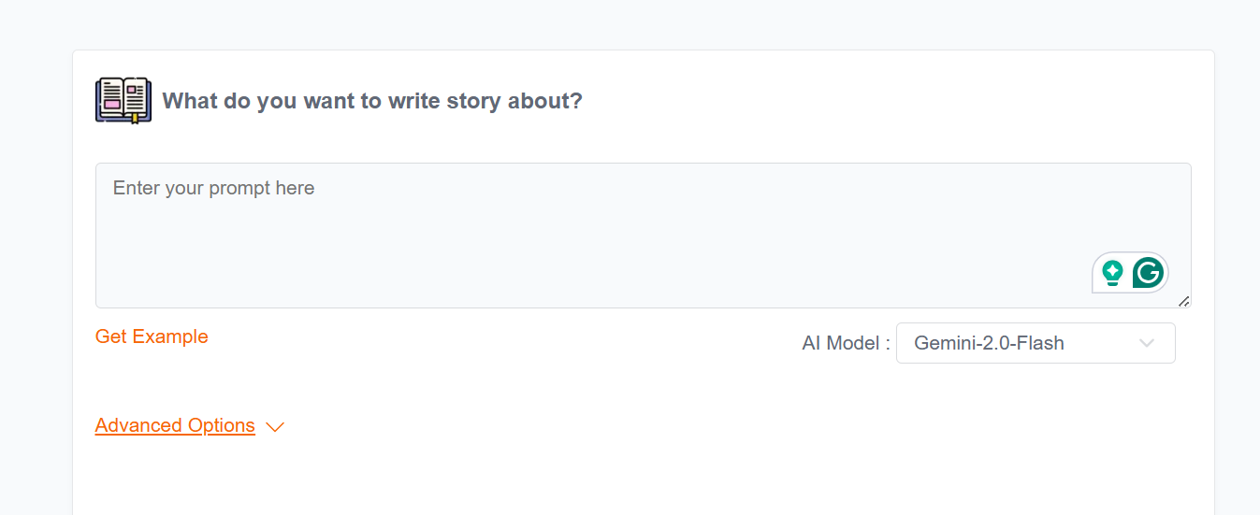Click the Grammarly widget pill in textarea

pyautogui.click(x=1129, y=273)
